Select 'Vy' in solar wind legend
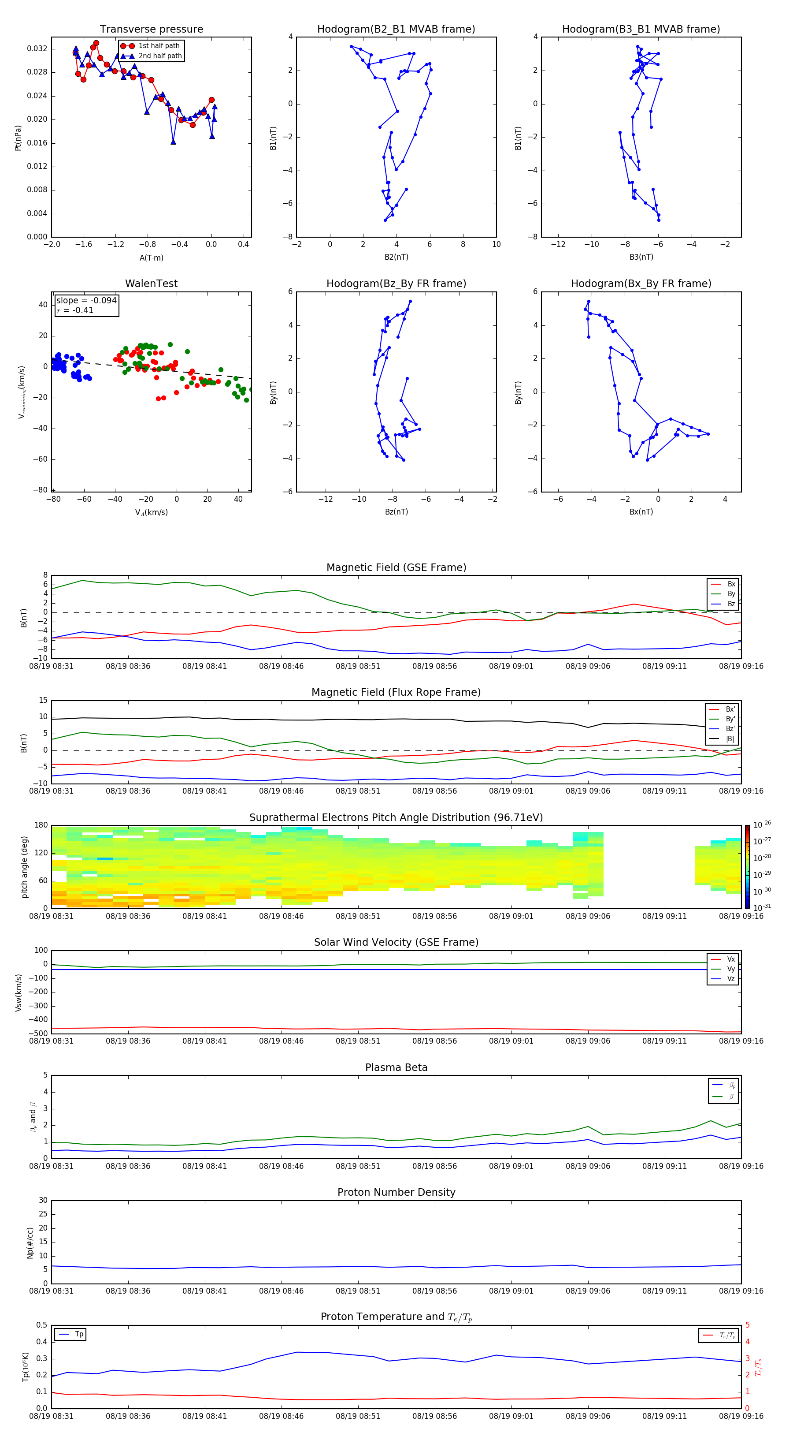793x1455 pixels. (x=723, y=969)
